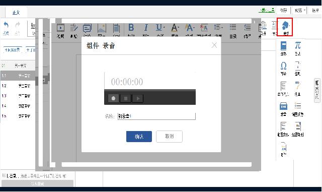Viewport: 322px width, 192px height.
Task: Click the red-outlined more components icon
Action: 285,27
